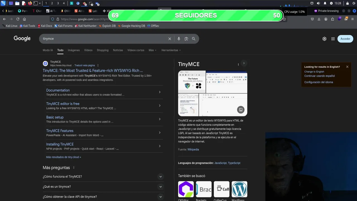Expand ¿Cómo obtener la clave API question

point(103,197)
